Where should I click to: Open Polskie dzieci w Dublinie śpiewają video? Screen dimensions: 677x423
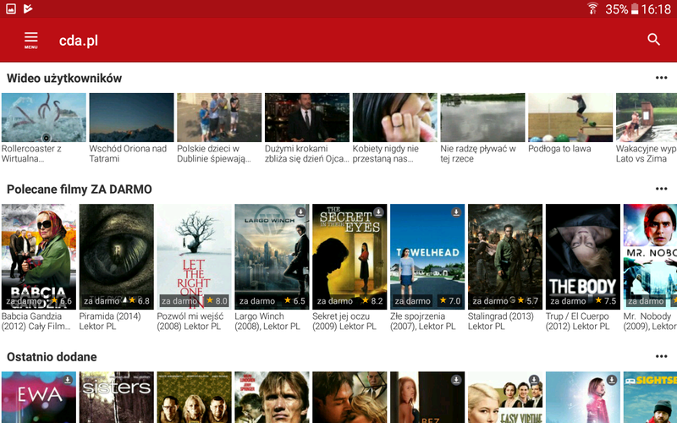[219, 118]
